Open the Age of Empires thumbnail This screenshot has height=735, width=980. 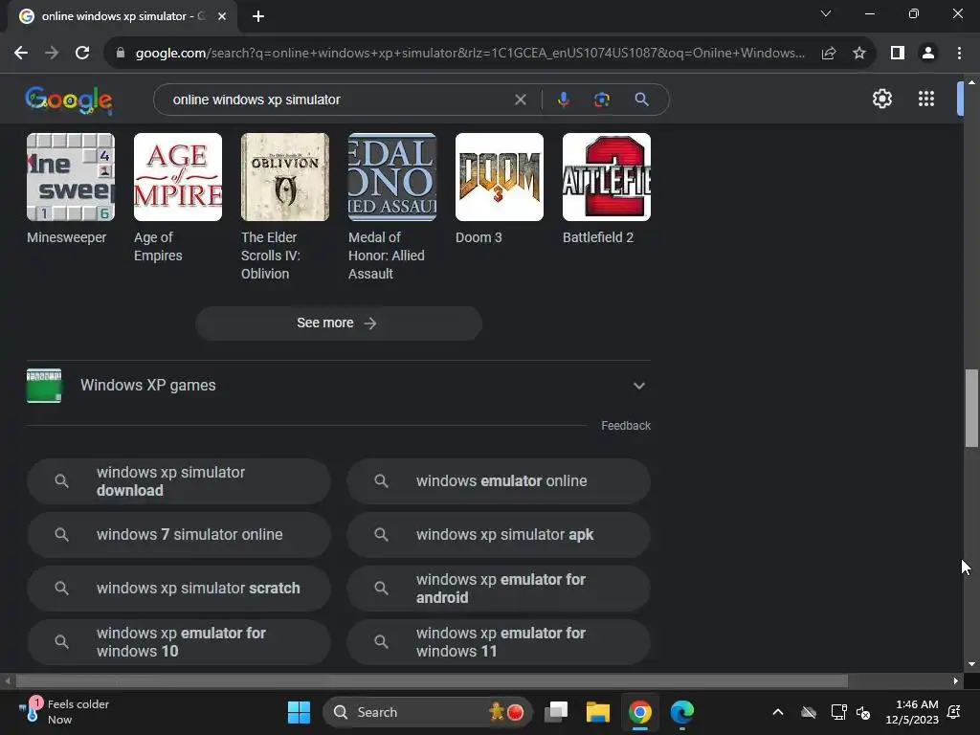click(x=178, y=177)
